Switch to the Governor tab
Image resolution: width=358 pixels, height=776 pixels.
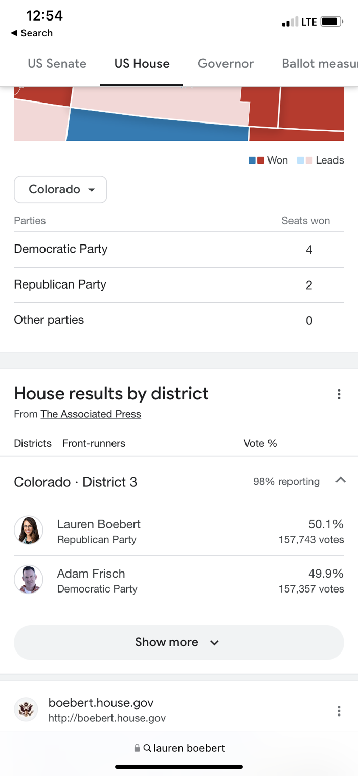coord(226,64)
